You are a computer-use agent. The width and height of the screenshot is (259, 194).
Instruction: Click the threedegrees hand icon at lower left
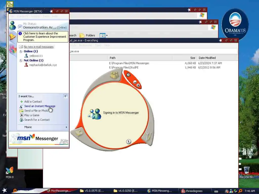79,133
